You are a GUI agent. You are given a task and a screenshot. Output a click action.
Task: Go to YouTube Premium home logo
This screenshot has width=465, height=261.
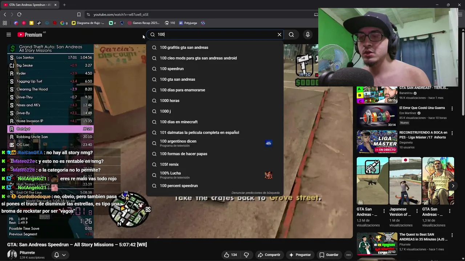[x=30, y=35]
